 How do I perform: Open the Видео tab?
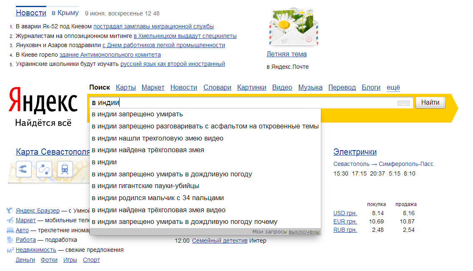[x=282, y=88]
